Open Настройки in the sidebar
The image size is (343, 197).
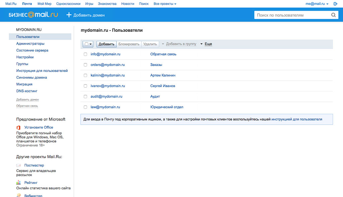click(25, 57)
